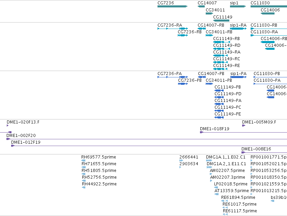This screenshot has width=287, height=216.
Task: Select the CG11149 gene bar
Action: point(221,21)
